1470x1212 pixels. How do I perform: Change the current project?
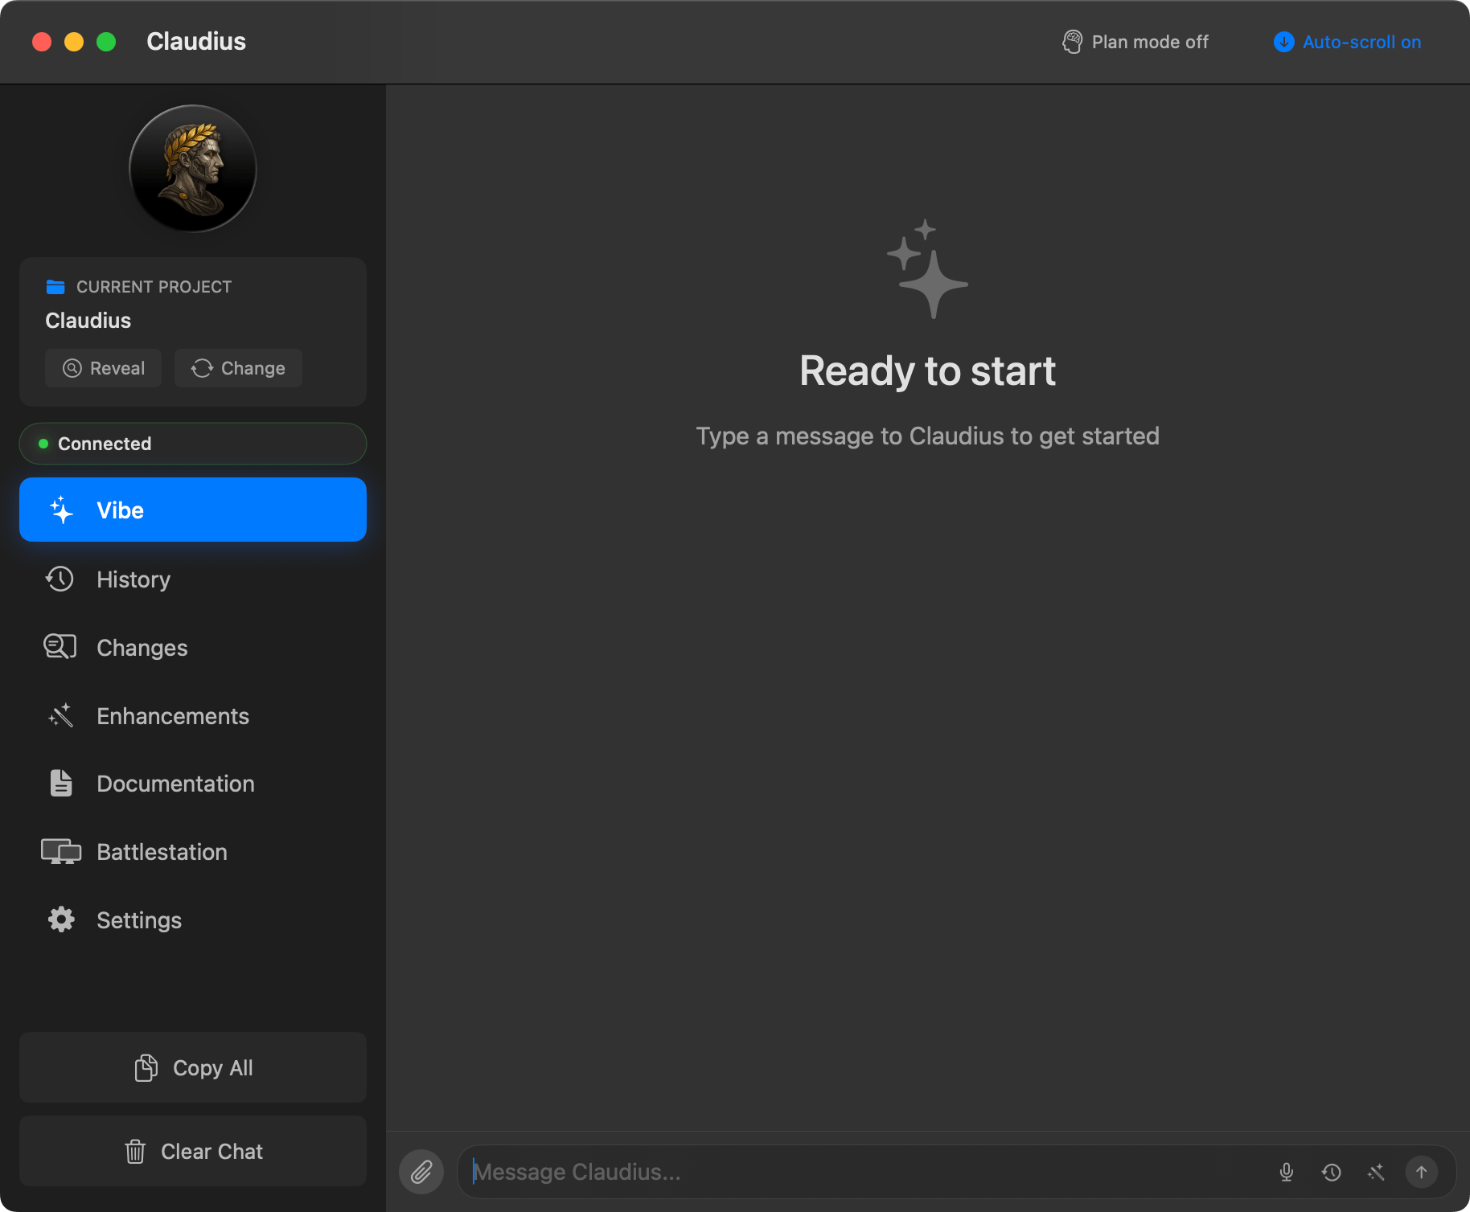coord(238,367)
